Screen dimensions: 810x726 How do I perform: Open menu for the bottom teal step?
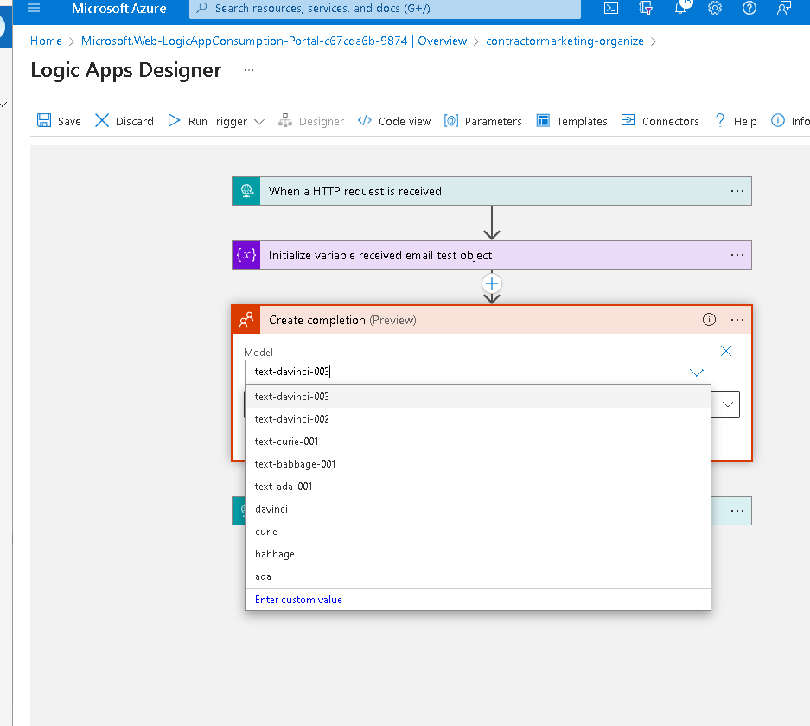(x=737, y=511)
